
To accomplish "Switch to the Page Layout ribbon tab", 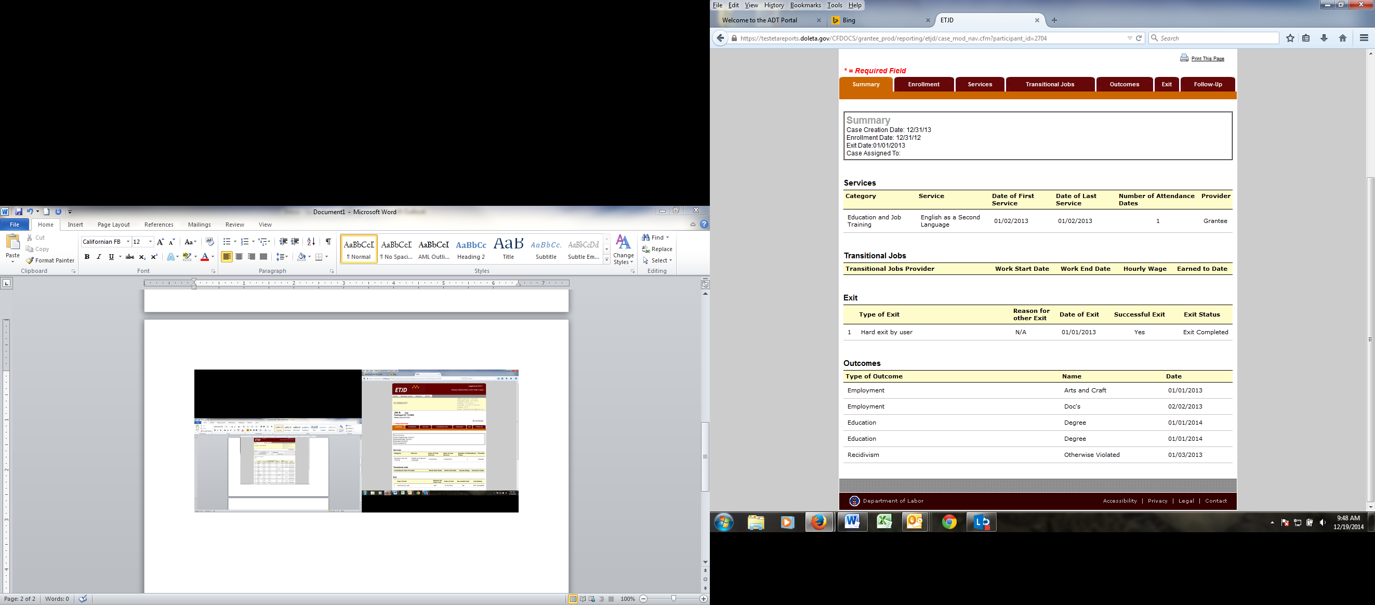I will (113, 225).
